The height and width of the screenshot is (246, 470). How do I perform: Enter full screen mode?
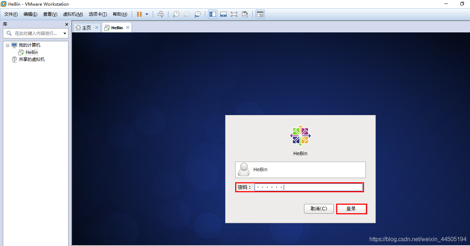(x=234, y=14)
